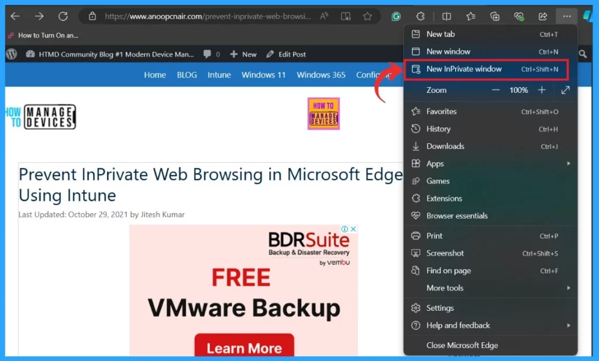Open the BLOG nav link
The height and width of the screenshot is (361, 599).
pyautogui.click(x=187, y=75)
